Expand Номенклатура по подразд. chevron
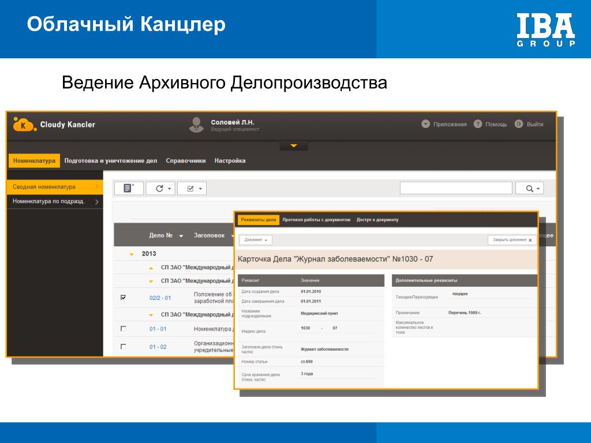 [97, 201]
